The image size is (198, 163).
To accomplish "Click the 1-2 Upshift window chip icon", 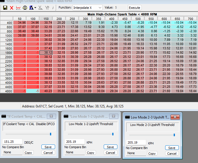I will pos(66,116).
